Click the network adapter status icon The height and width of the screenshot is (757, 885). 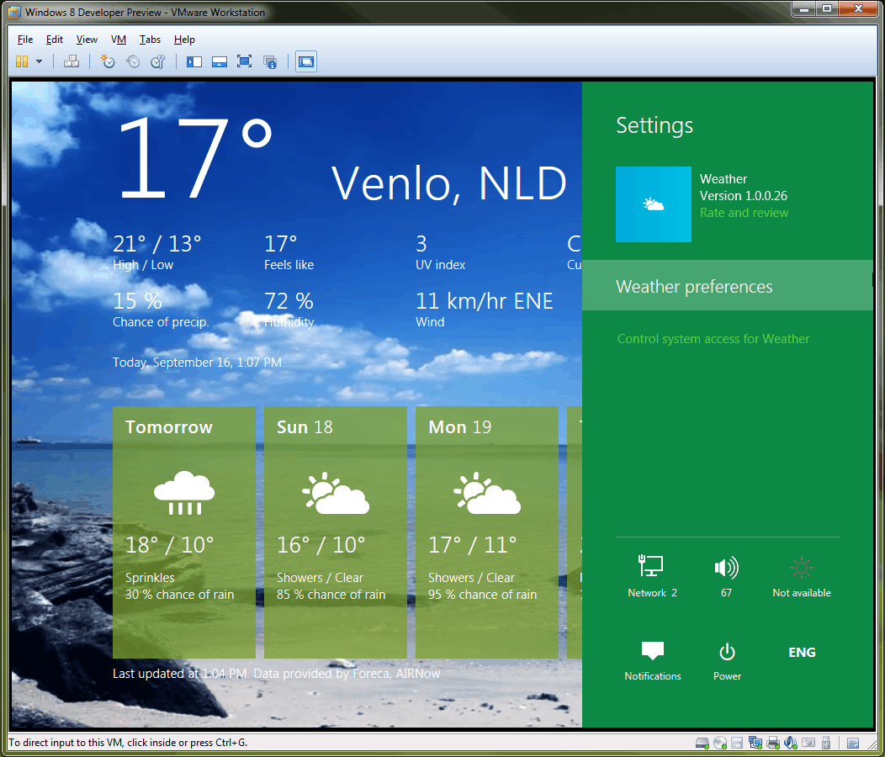[755, 743]
